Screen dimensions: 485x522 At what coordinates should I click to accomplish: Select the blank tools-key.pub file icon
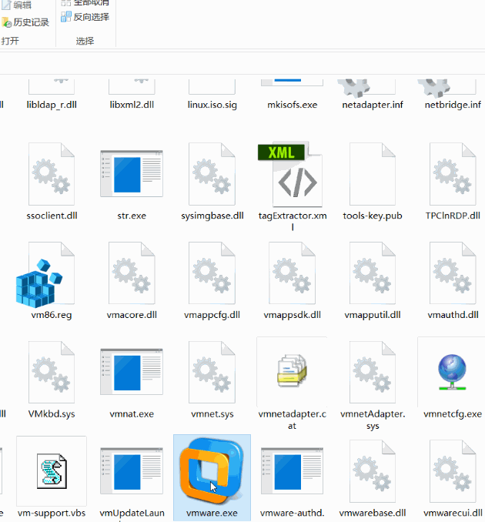tap(373, 174)
